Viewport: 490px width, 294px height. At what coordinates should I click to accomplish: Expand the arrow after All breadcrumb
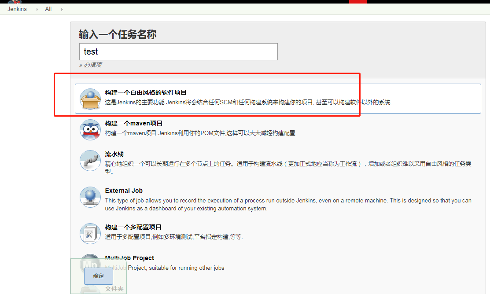(62, 9)
